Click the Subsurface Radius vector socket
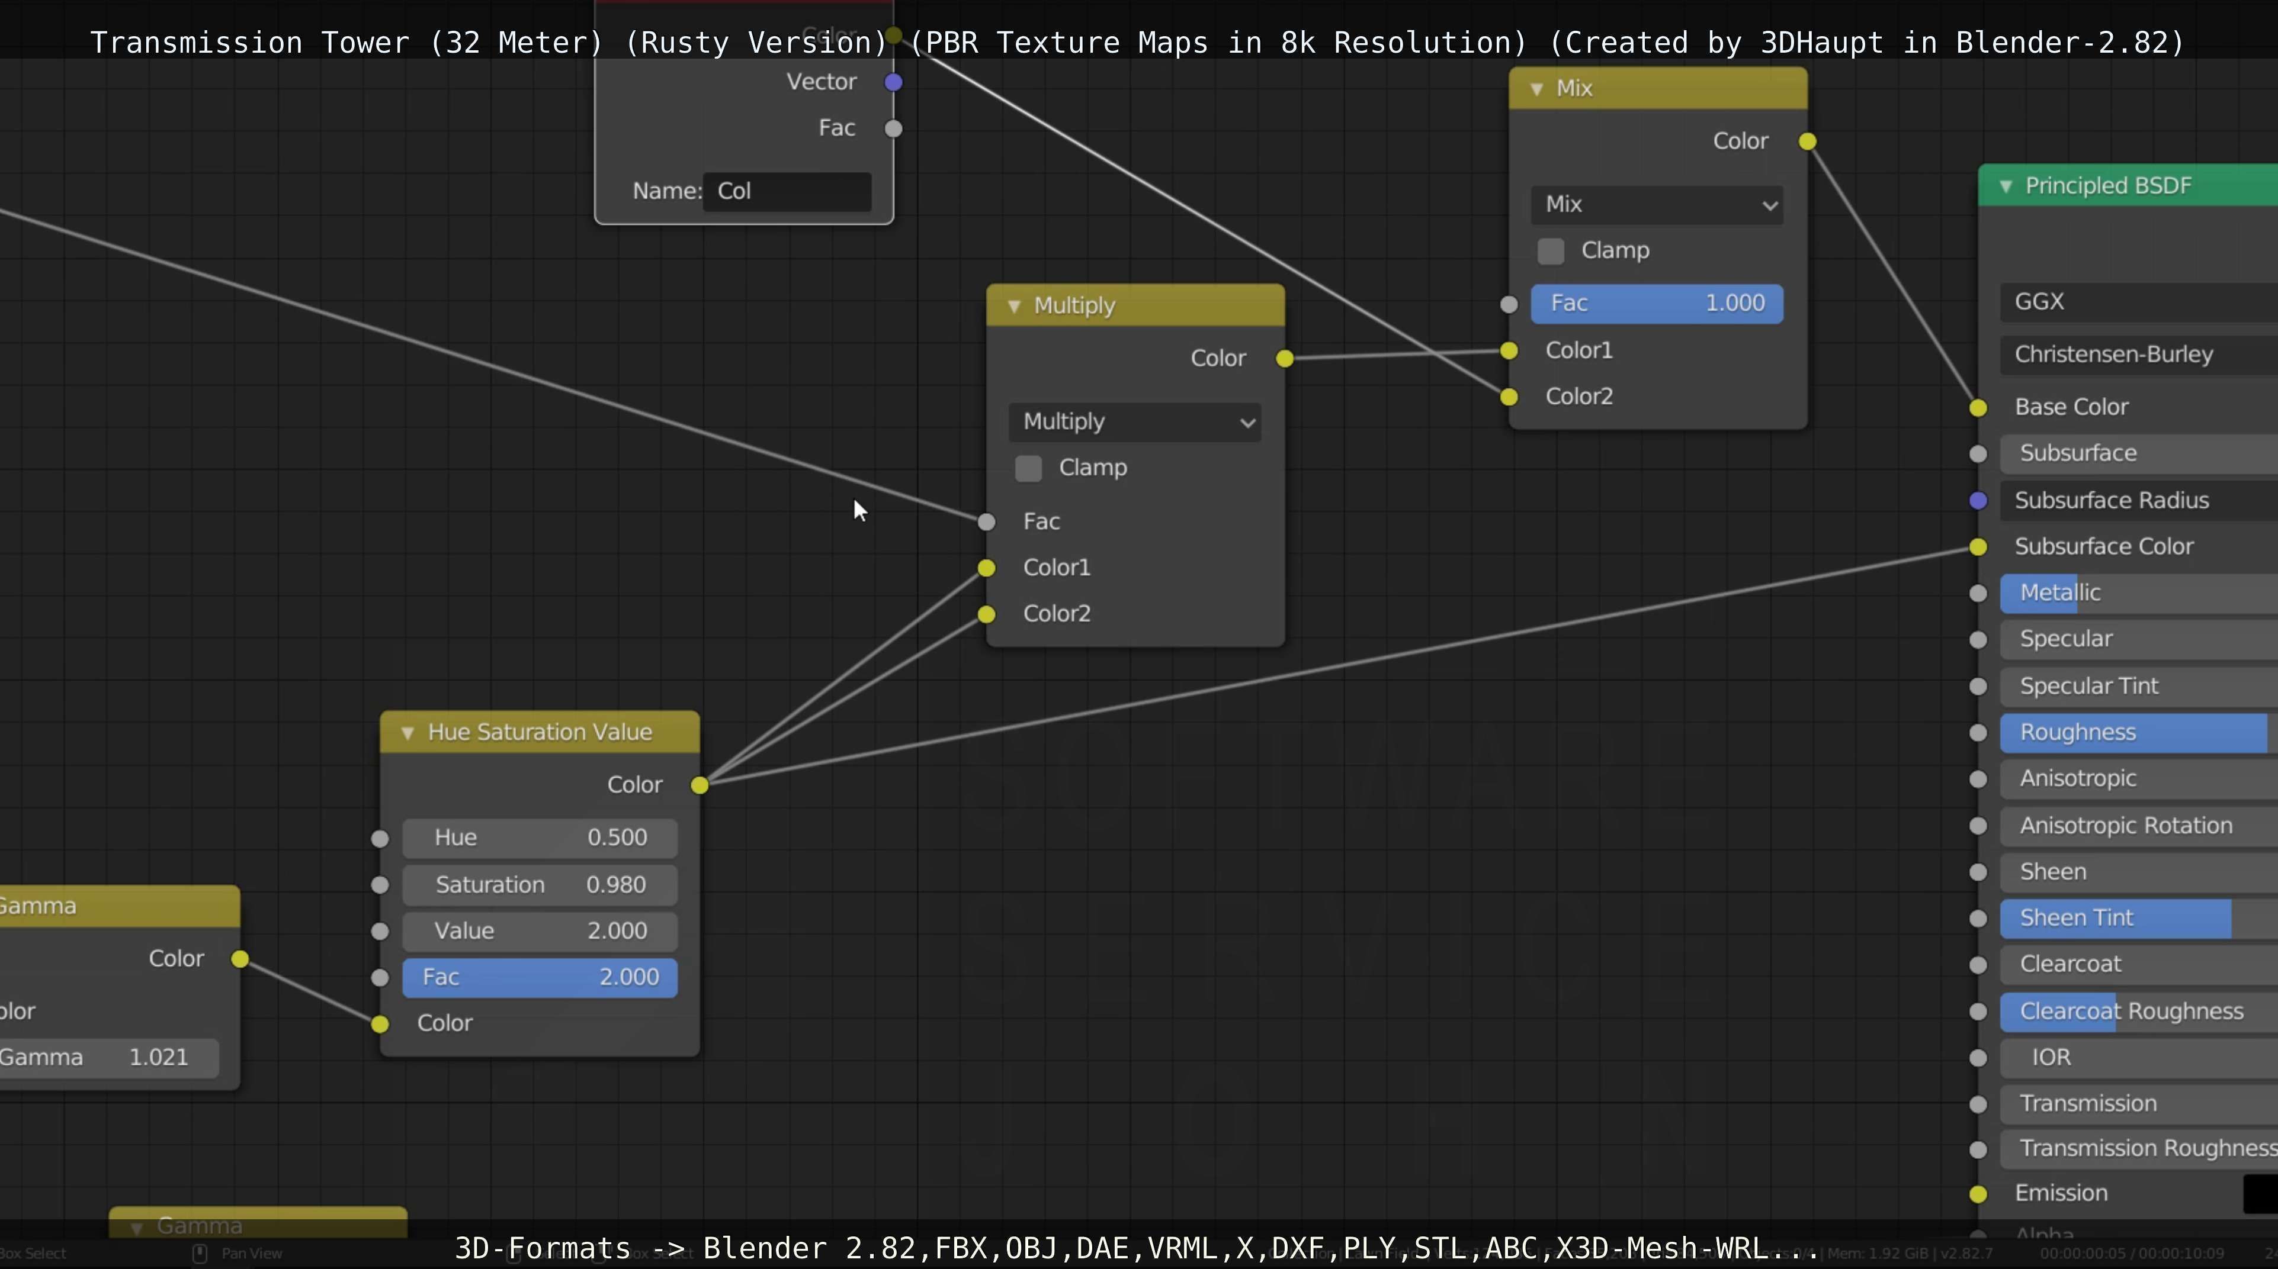Image resolution: width=2278 pixels, height=1269 pixels. pyautogui.click(x=1978, y=500)
